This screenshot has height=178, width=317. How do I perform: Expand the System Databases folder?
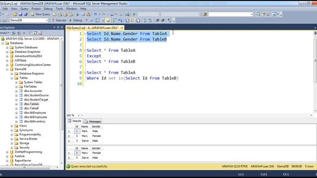7,47
